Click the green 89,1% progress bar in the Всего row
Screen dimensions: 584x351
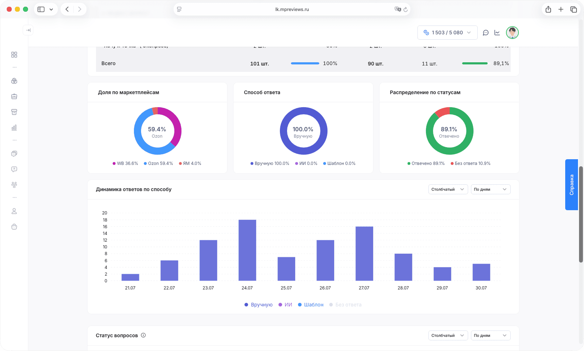point(475,63)
